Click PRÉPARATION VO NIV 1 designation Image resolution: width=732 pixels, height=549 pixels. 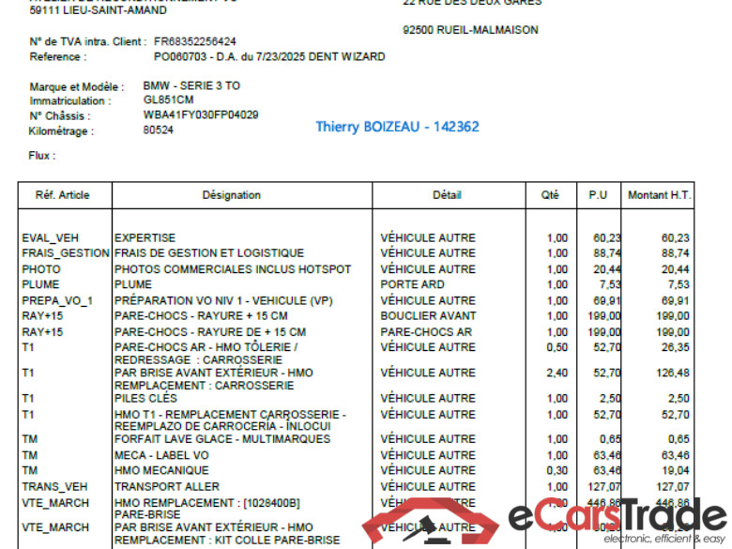pyautogui.click(x=223, y=300)
